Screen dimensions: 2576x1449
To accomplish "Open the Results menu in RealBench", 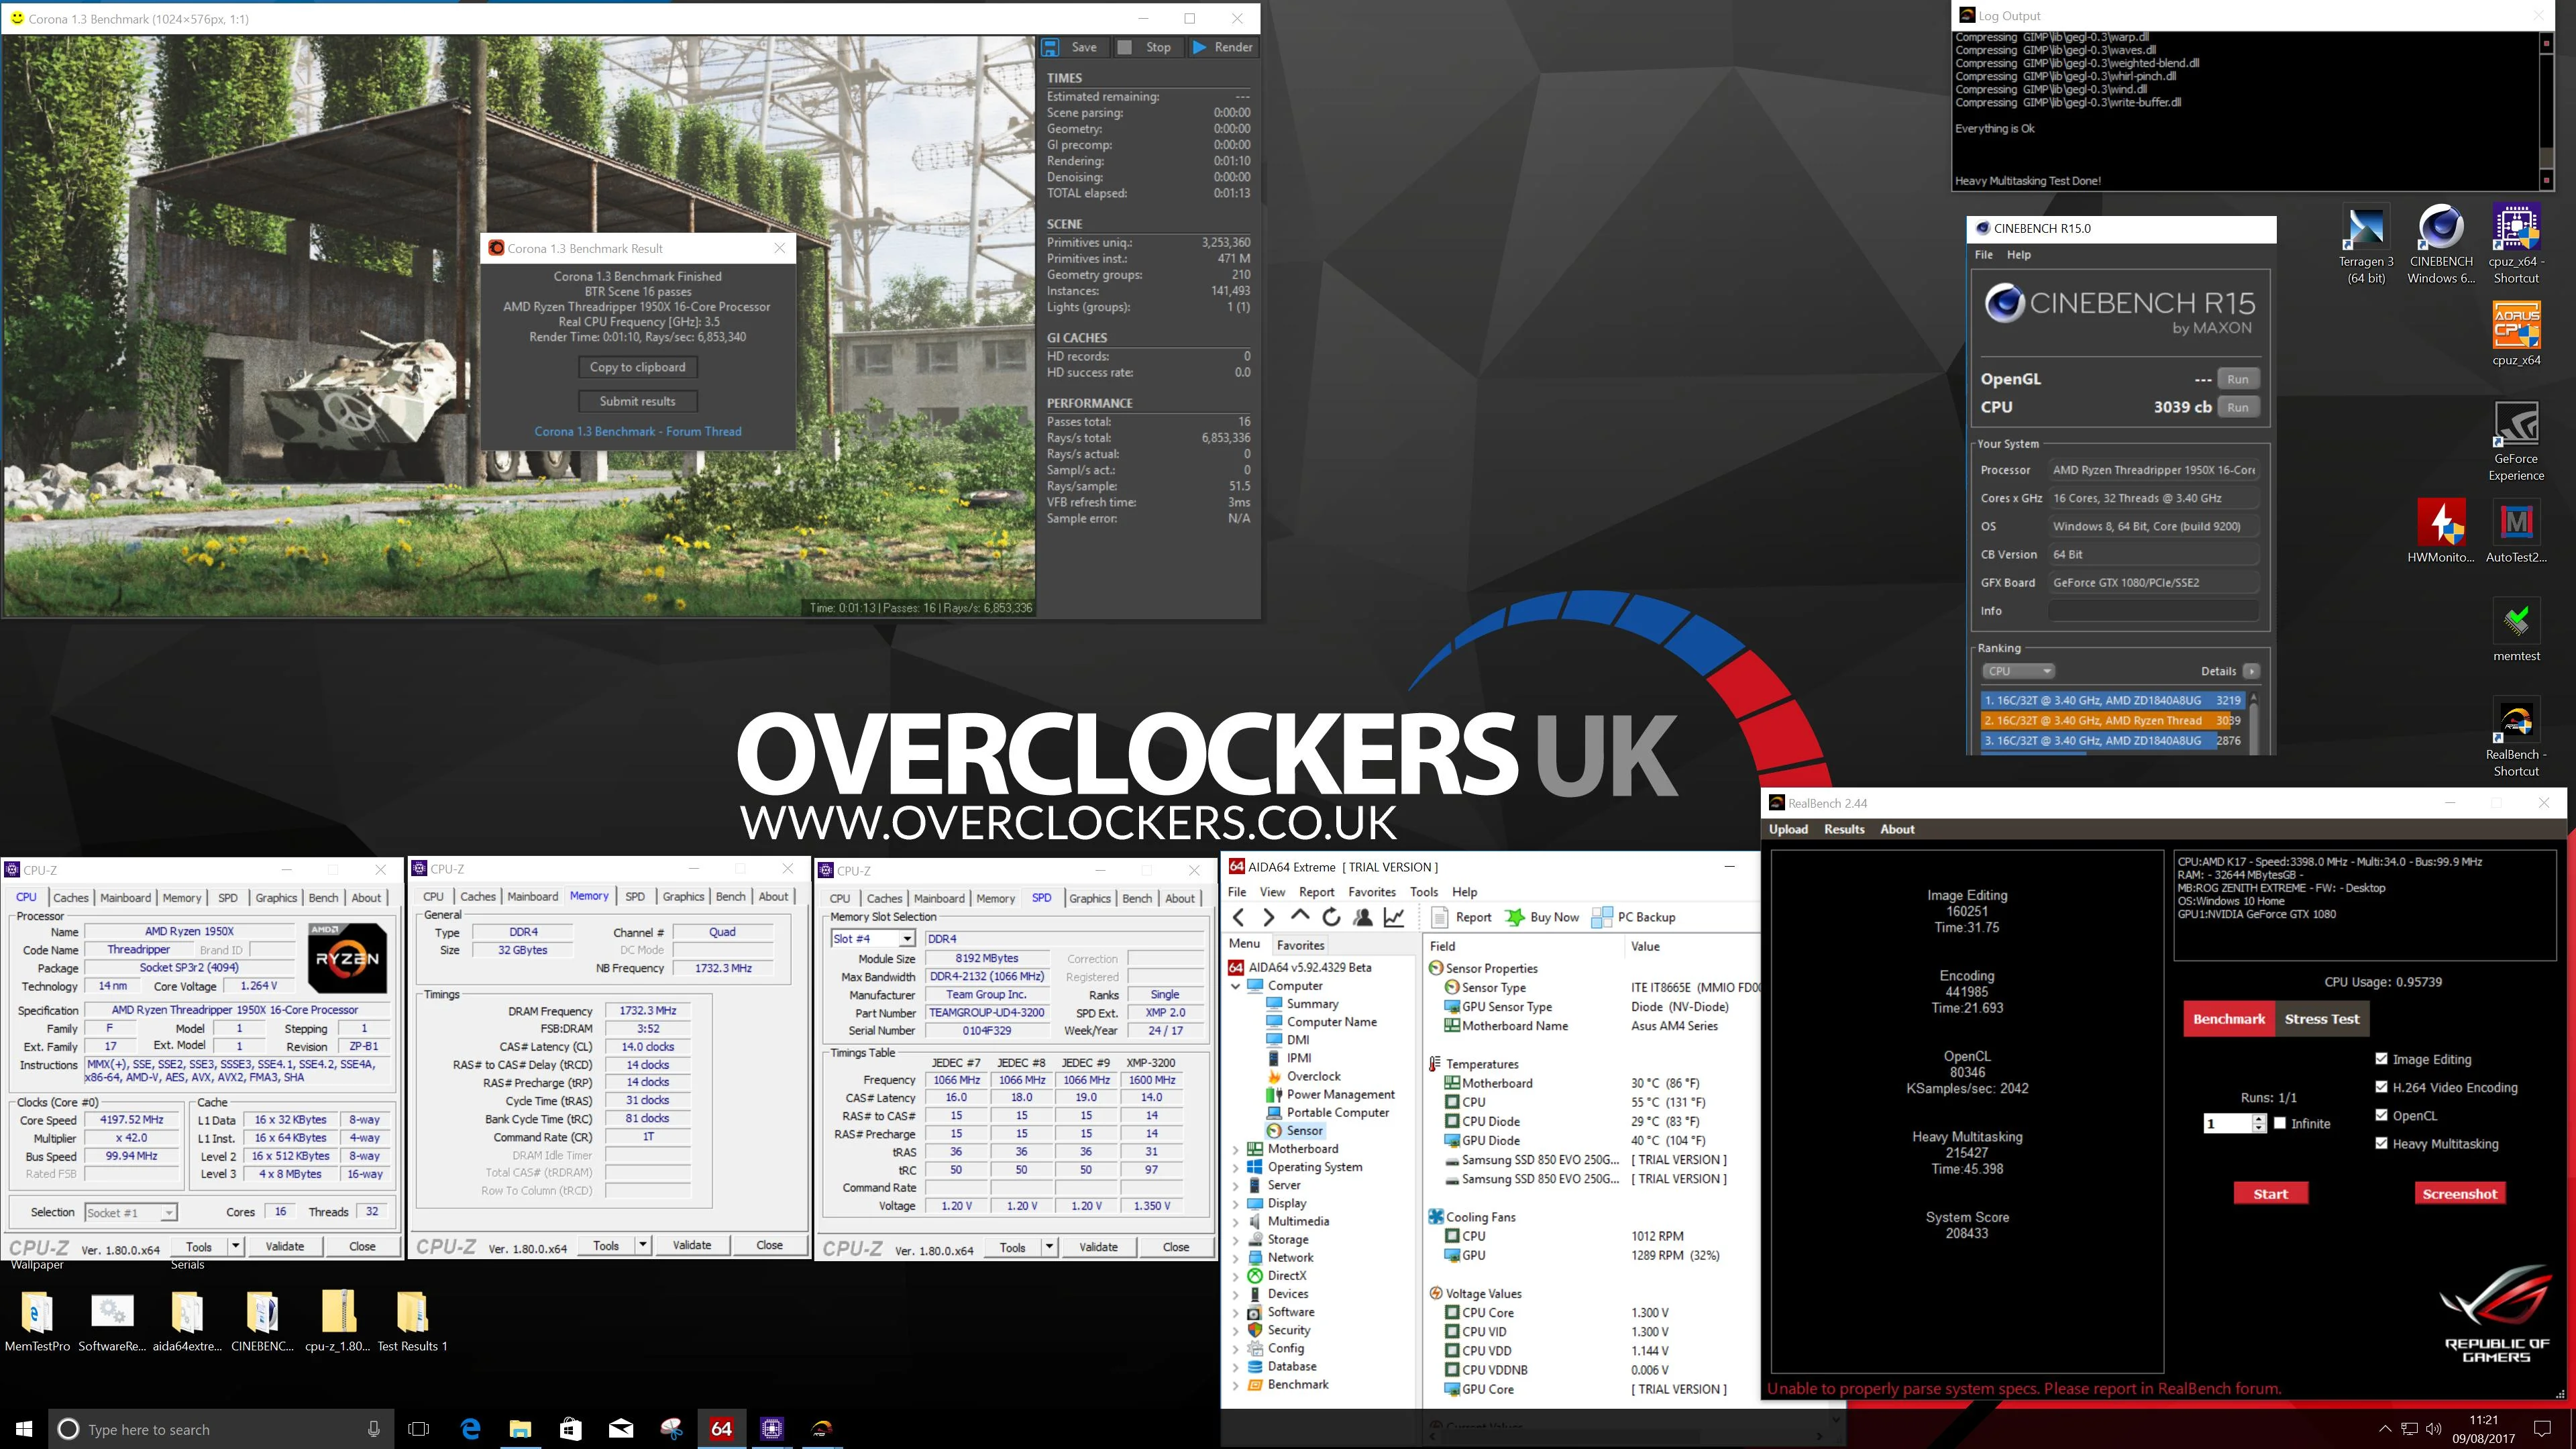I will tap(1844, 829).
